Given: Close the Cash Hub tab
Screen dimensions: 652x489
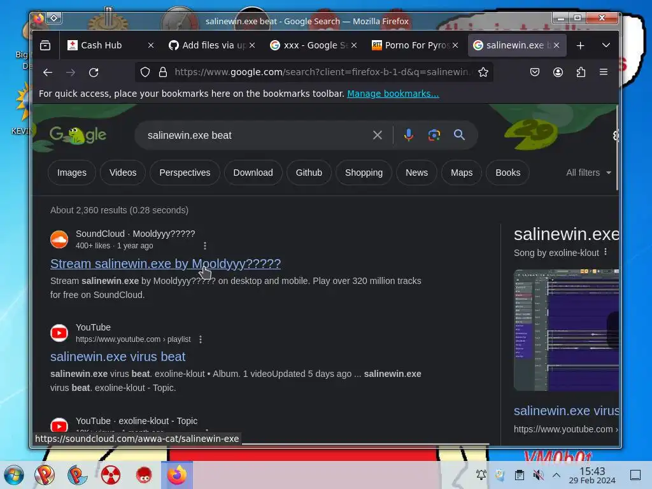Looking at the screenshot, I should click(x=151, y=45).
